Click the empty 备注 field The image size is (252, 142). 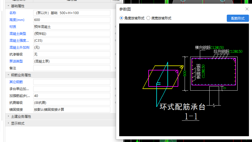(72, 68)
